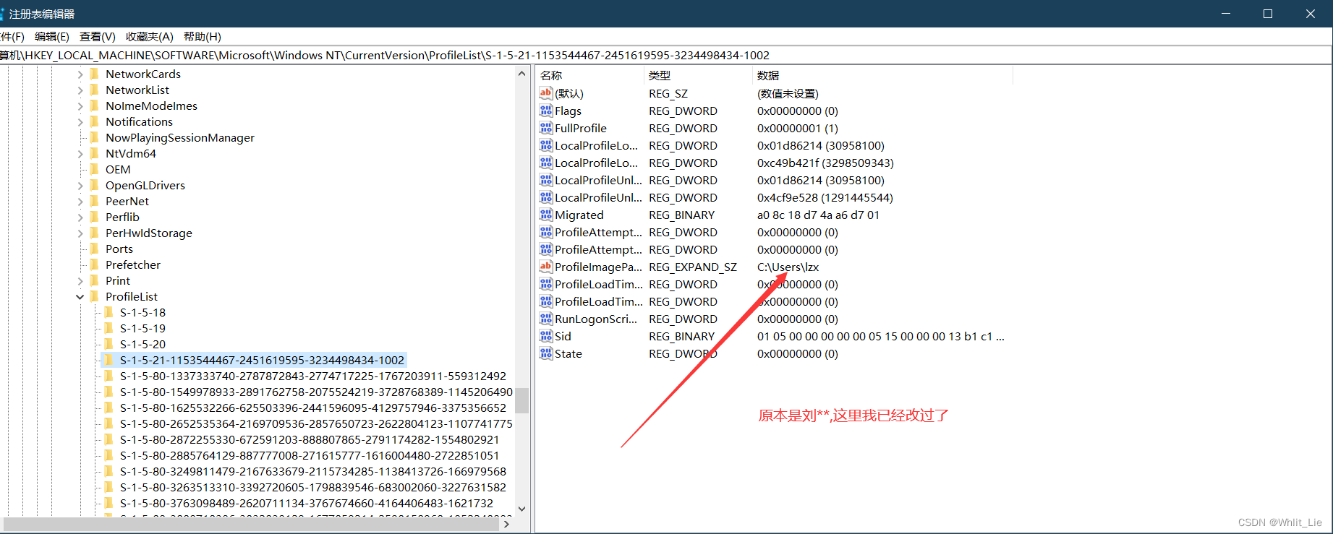Select the C:\Users\lzx data value
Image resolution: width=1333 pixels, height=534 pixels.
tap(788, 267)
